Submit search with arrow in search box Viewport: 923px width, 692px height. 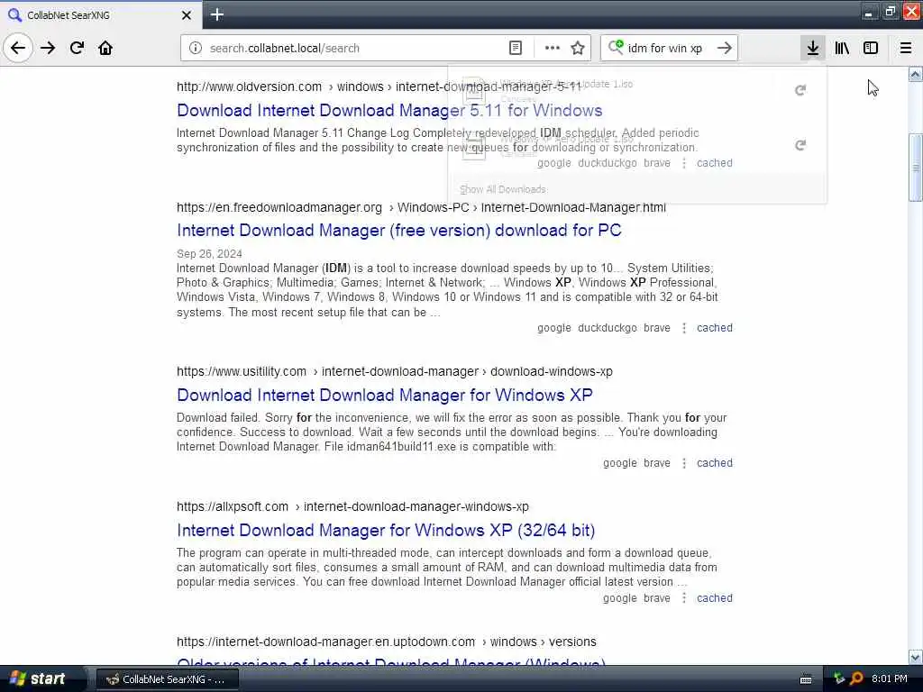coord(725,49)
